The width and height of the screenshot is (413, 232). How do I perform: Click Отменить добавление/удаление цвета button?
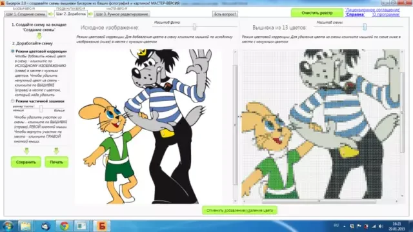(239, 211)
